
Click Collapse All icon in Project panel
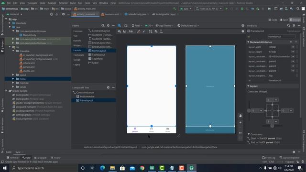(x=57, y=14)
